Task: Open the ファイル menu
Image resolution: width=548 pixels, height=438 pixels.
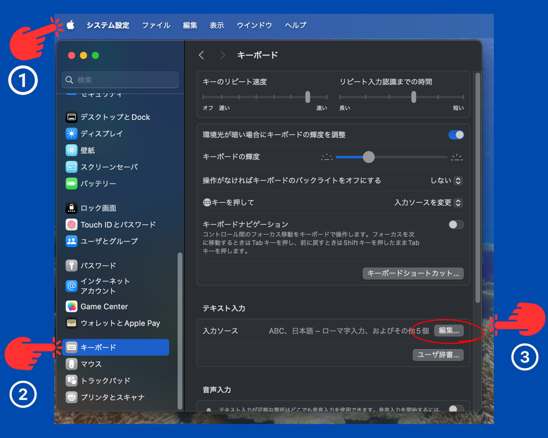Action: tap(156, 25)
